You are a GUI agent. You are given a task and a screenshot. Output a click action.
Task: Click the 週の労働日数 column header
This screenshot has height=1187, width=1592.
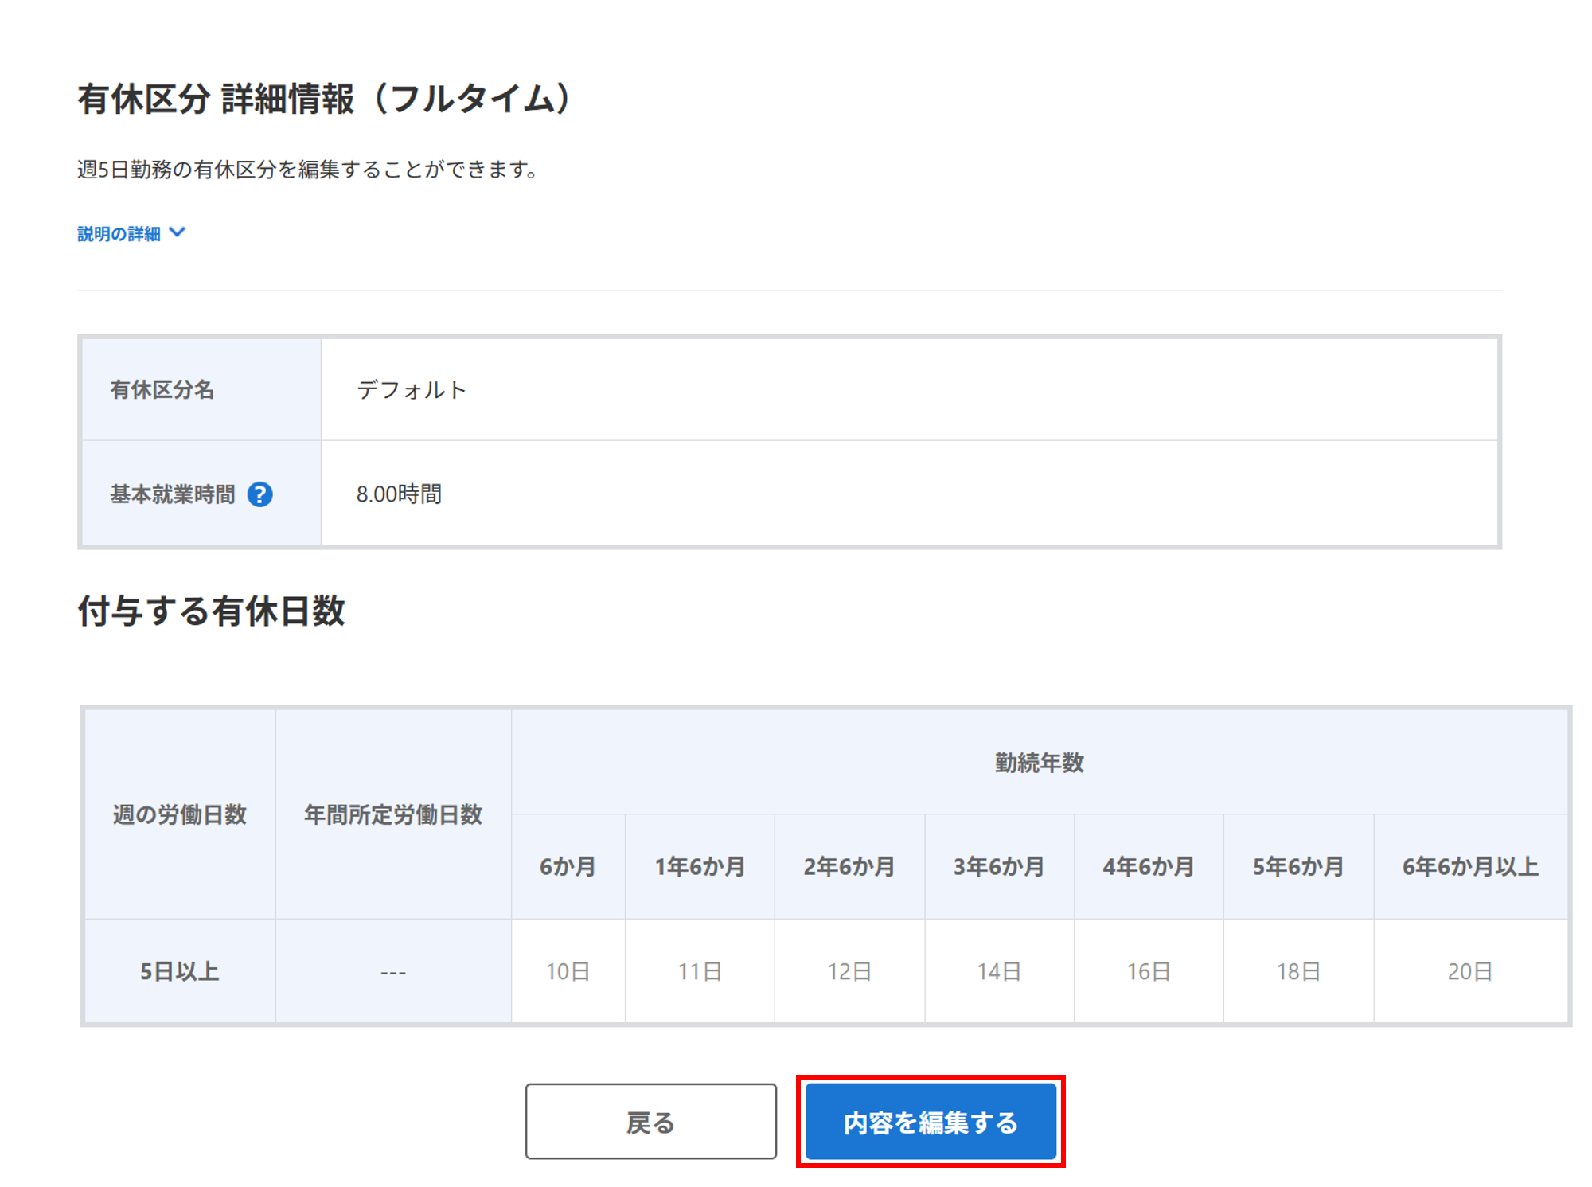[x=180, y=814]
